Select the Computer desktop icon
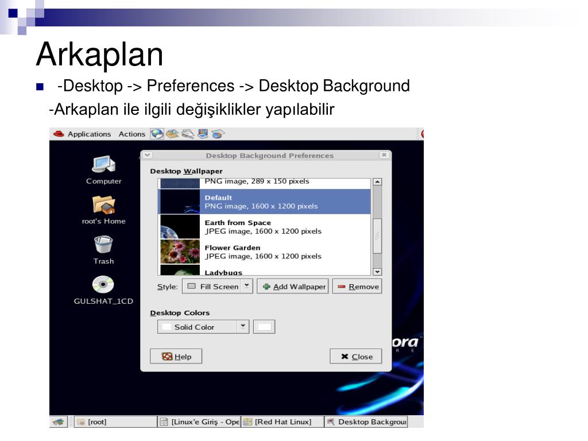The height and width of the screenshot is (441, 588). 104,170
